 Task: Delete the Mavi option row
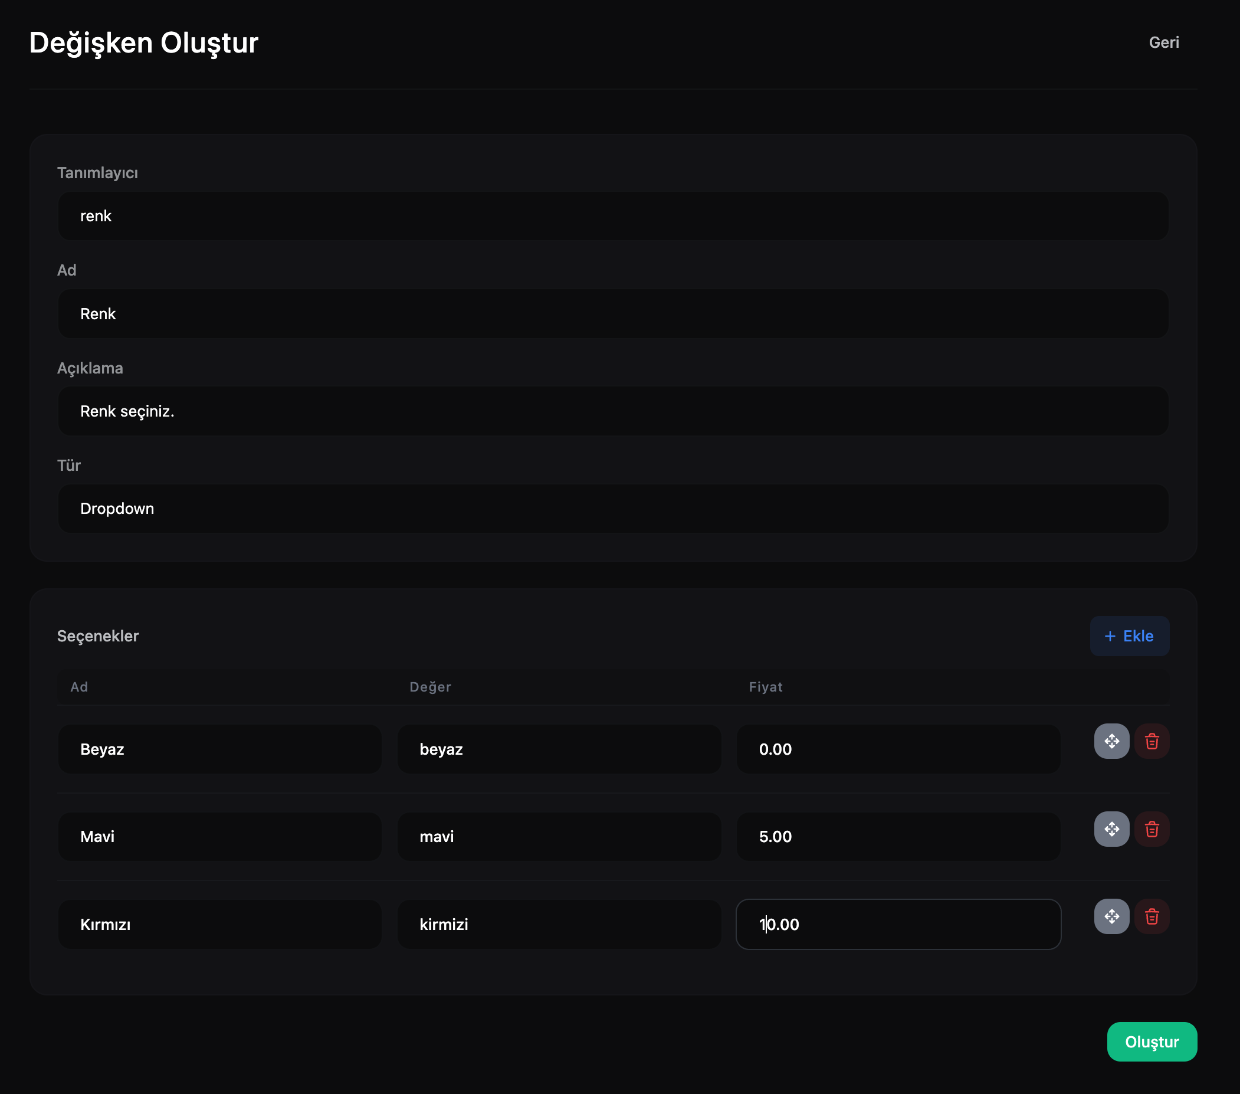(x=1152, y=829)
